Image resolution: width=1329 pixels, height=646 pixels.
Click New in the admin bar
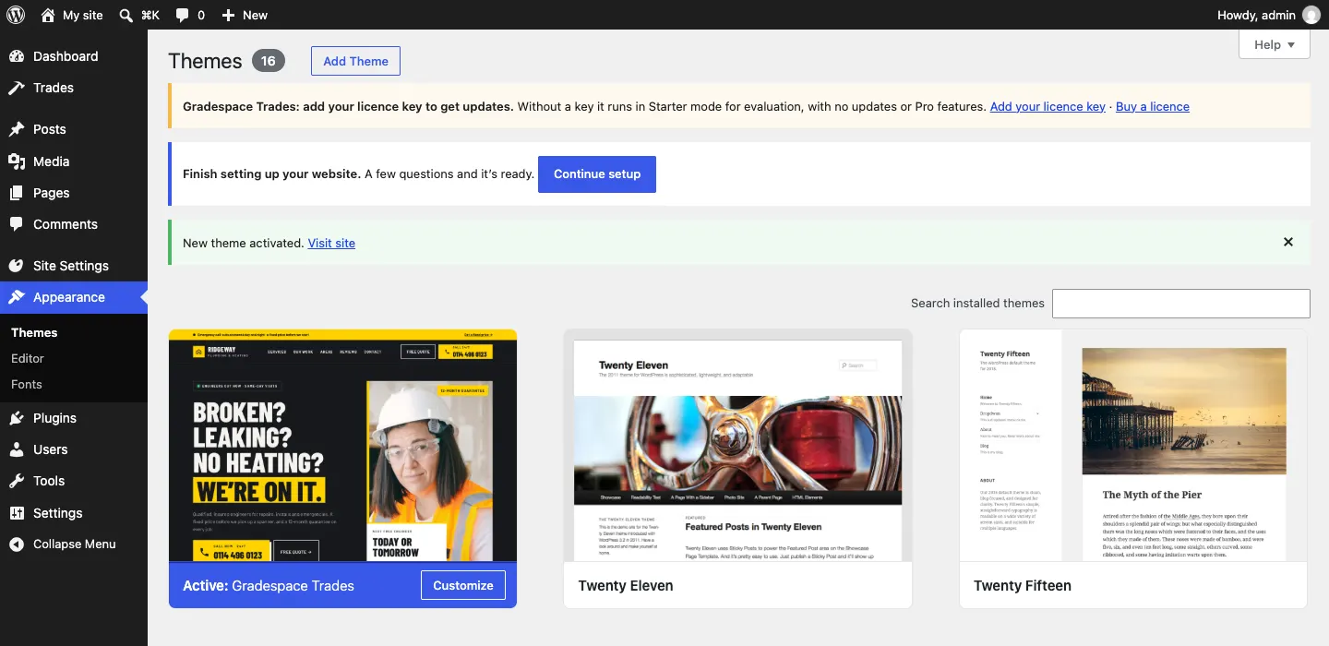click(255, 15)
